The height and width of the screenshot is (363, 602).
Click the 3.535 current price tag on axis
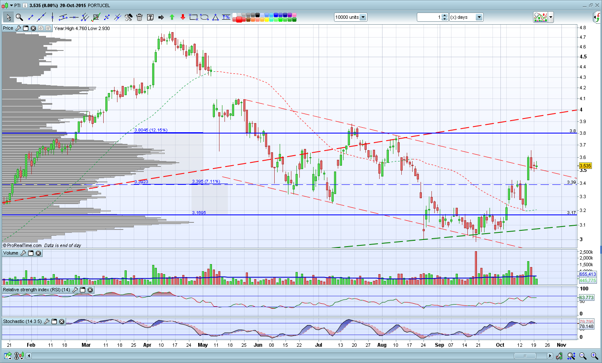(x=585, y=166)
